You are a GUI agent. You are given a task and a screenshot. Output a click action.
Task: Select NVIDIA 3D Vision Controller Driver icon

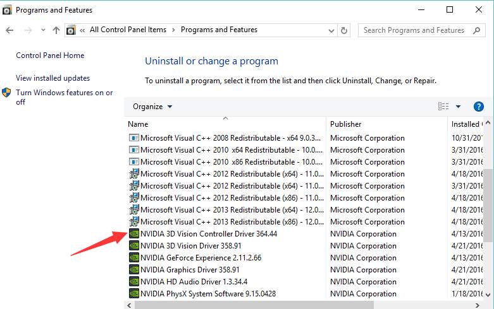(x=134, y=233)
